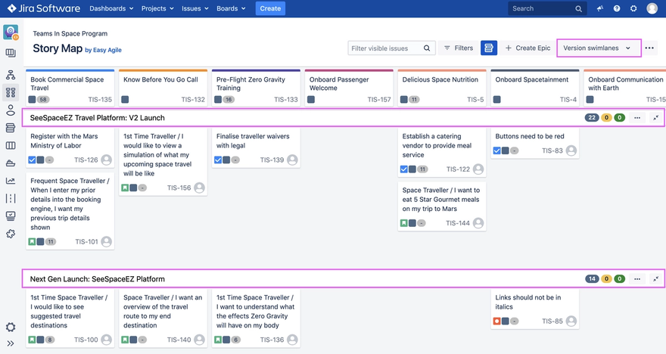Click the checkbox icon on TIS-126 card
The height and width of the screenshot is (354, 666).
point(32,160)
